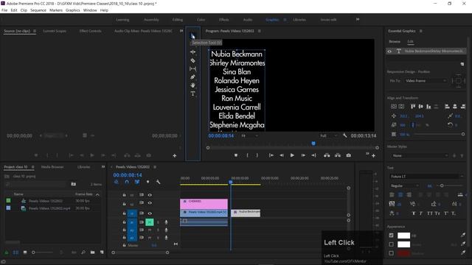Go to In point in Program monitor

coord(271,155)
